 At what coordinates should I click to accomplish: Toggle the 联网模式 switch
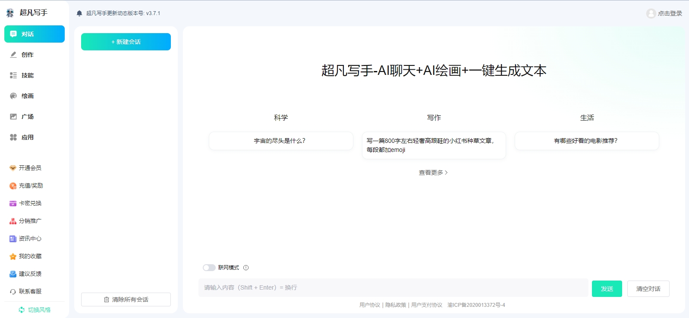tap(209, 268)
